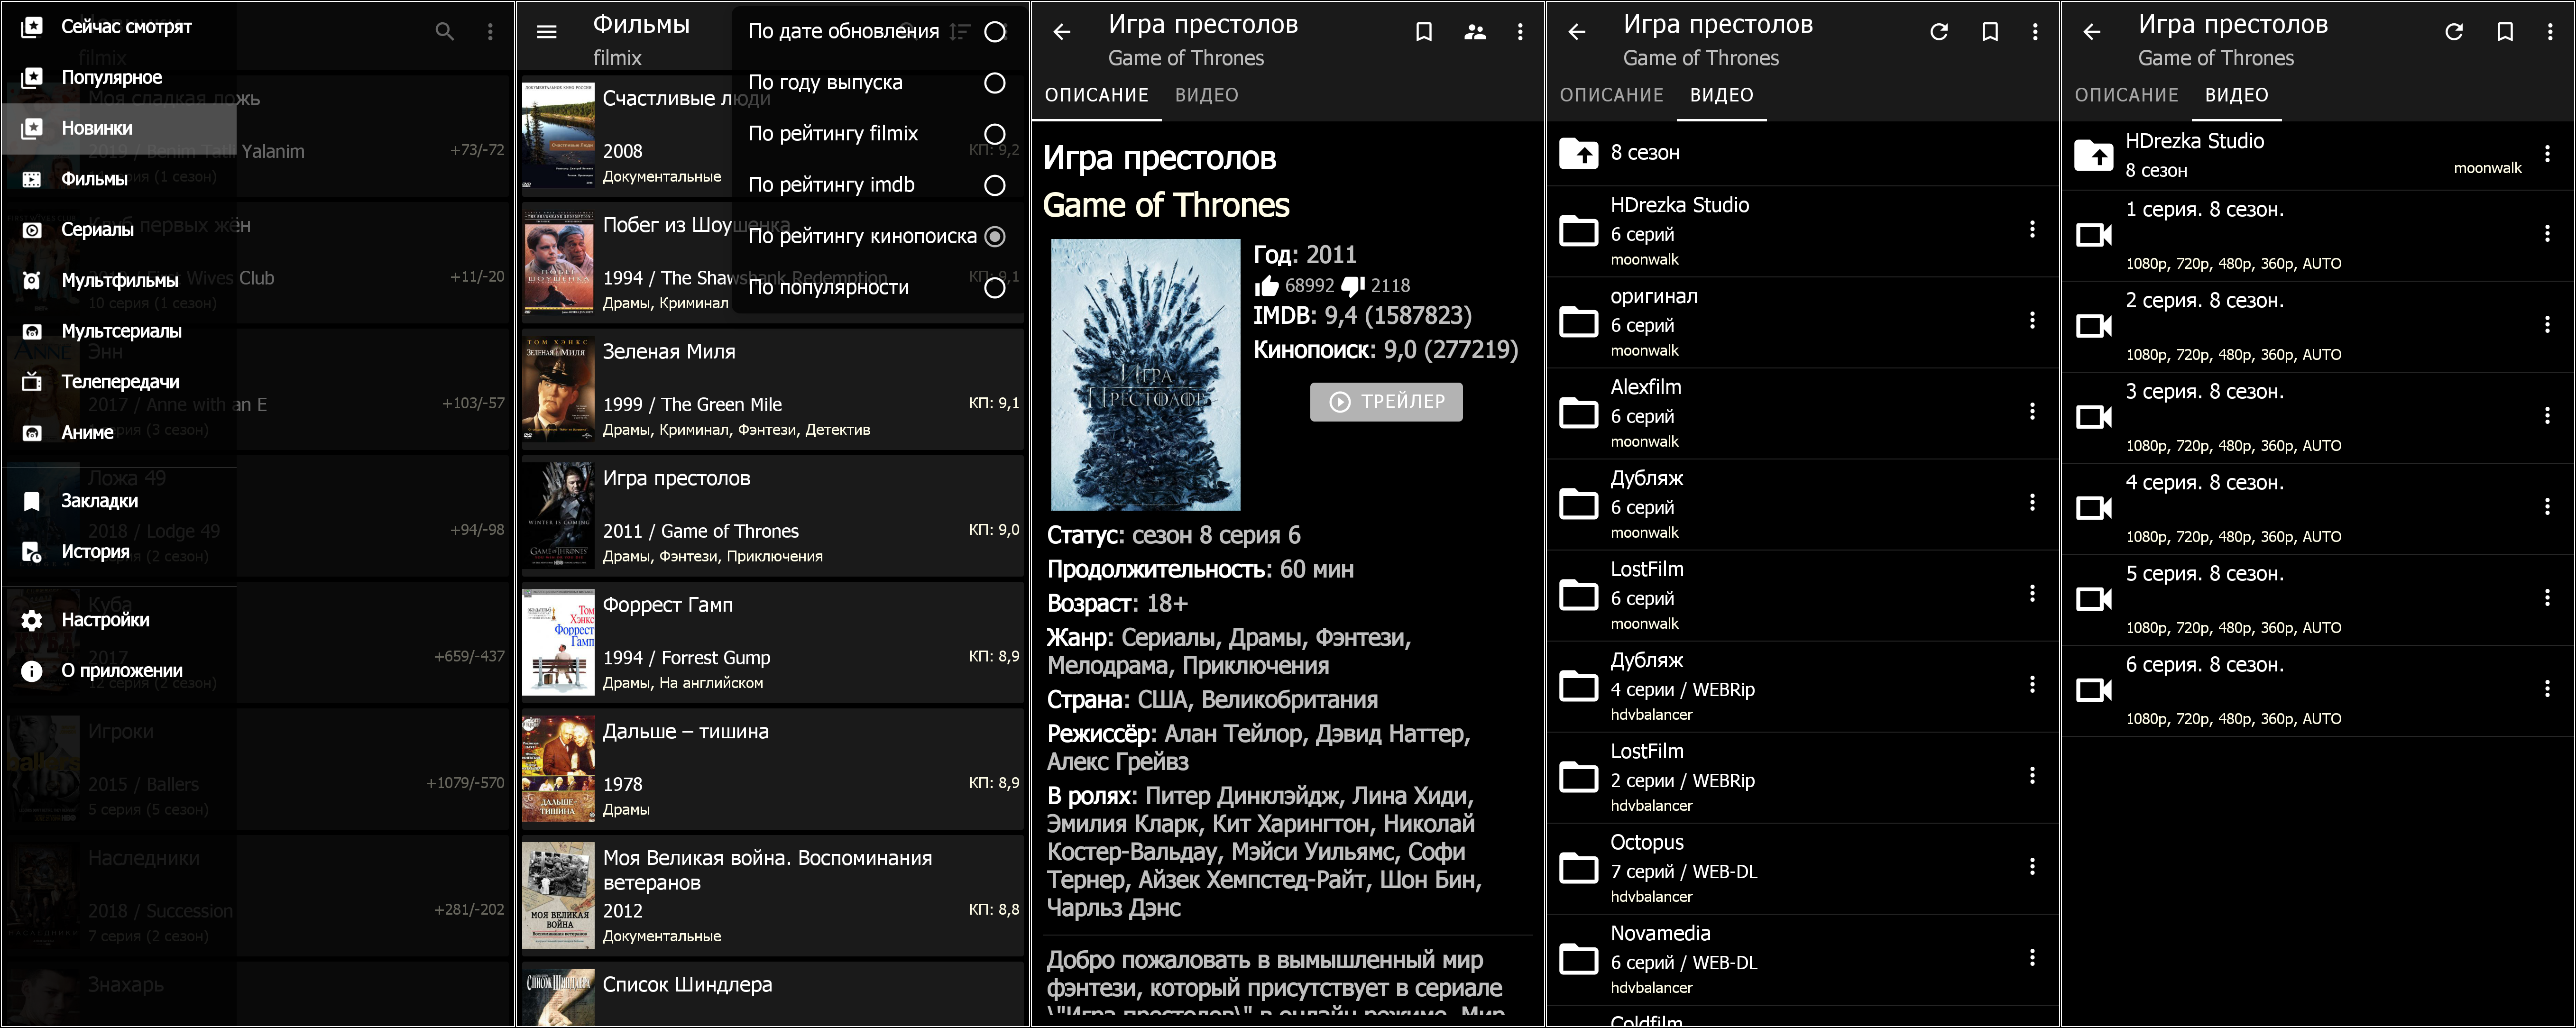Open options for 1 серия. 8 сезон.
Image resolution: width=2576 pixels, height=1028 pixels.
tap(2547, 234)
